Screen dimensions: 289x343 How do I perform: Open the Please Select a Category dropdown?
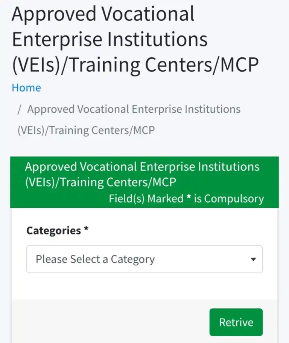pyautogui.click(x=144, y=259)
